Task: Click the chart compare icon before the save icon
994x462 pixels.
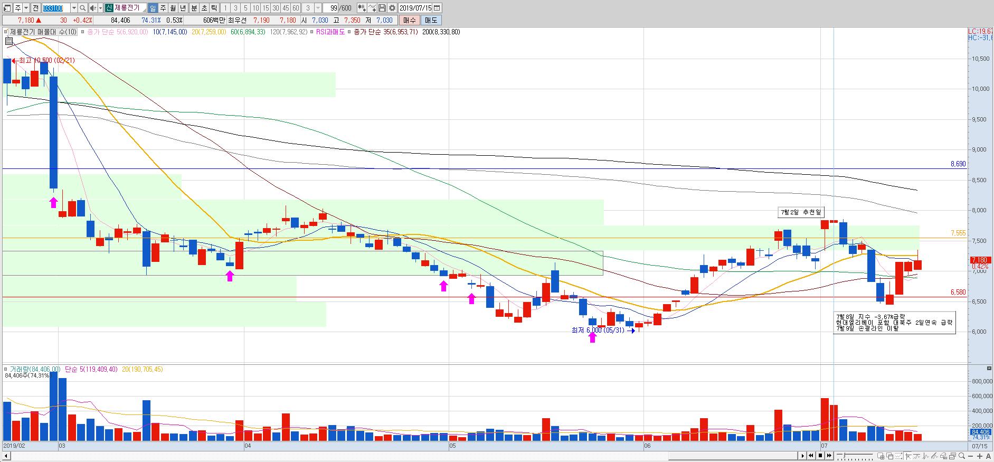Action: (362, 8)
